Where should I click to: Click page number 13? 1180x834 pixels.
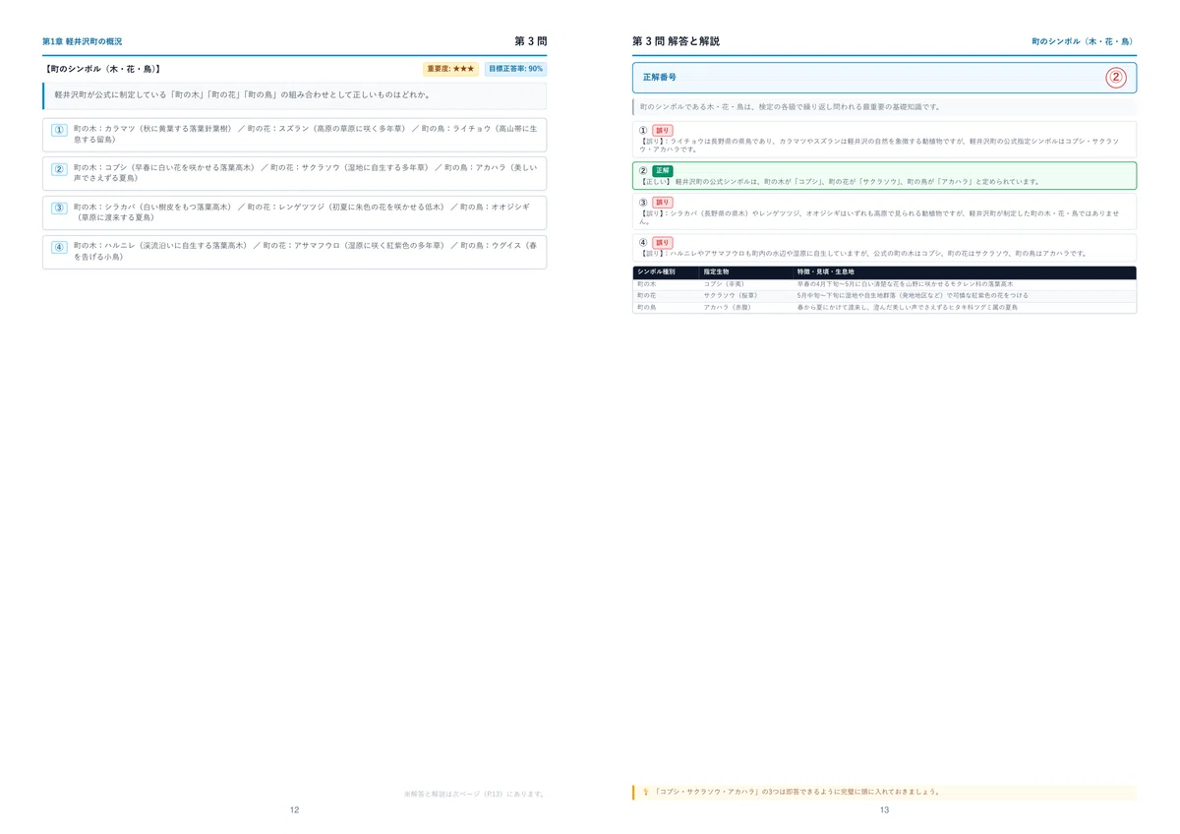[884, 810]
